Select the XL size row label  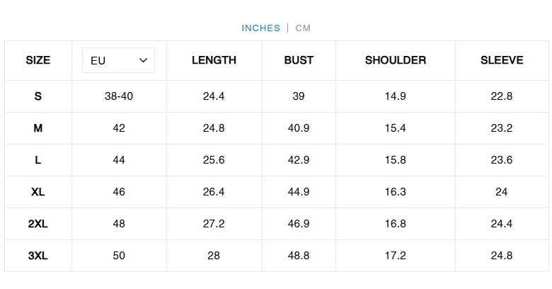tap(38, 192)
